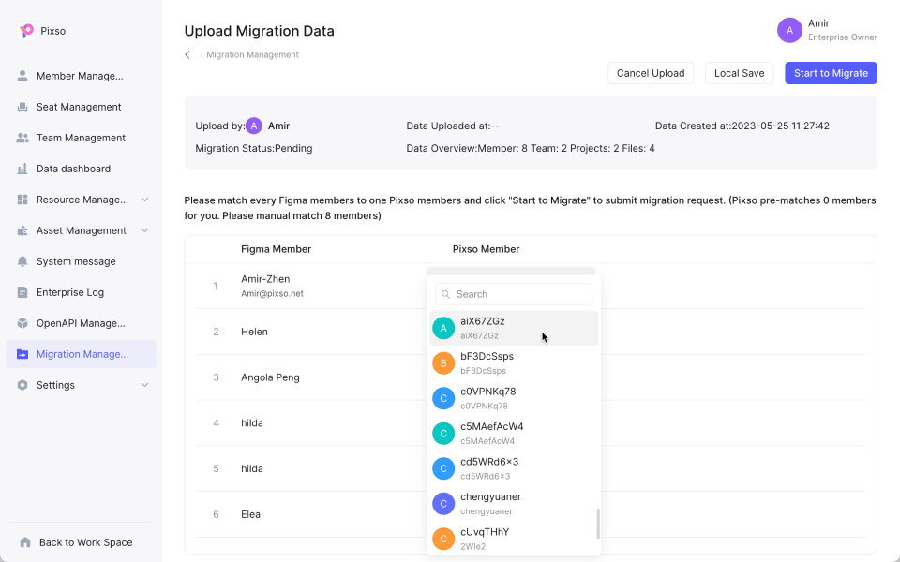Viewport: 900px width, 562px height.
Task: Click the Team Management people icon
Action: click(22, 138)
